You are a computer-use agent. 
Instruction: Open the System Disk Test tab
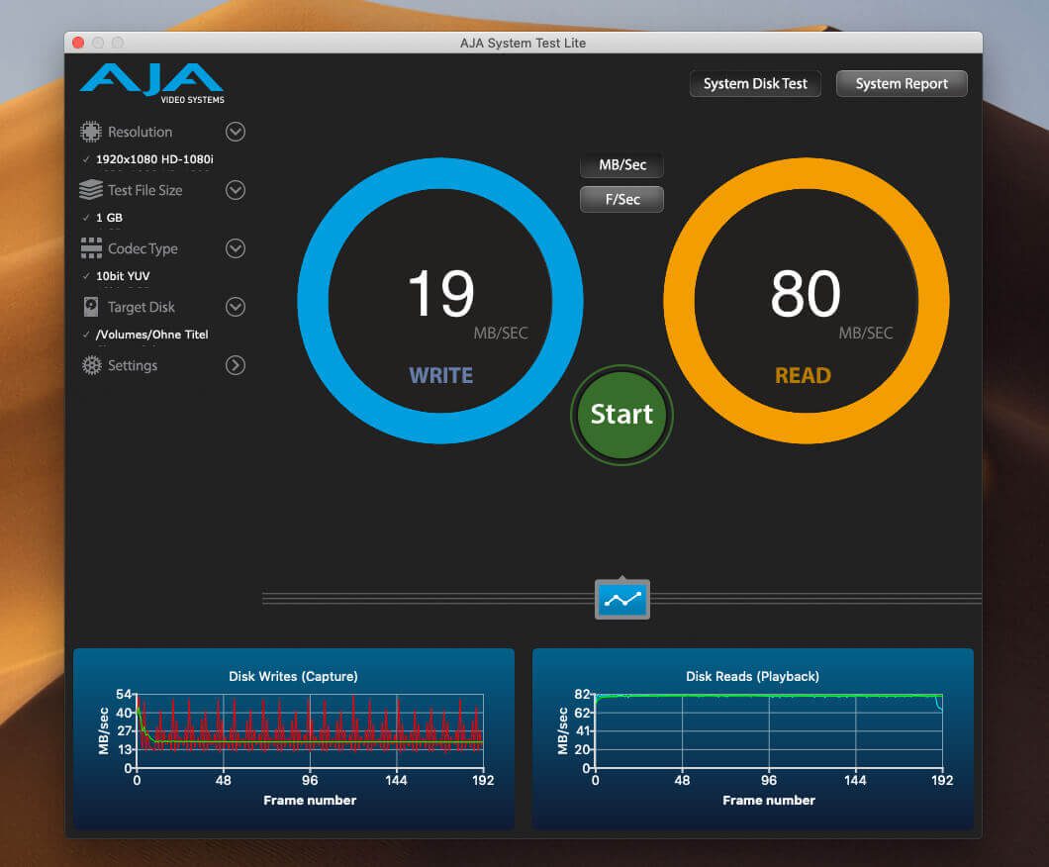(755, 83)
